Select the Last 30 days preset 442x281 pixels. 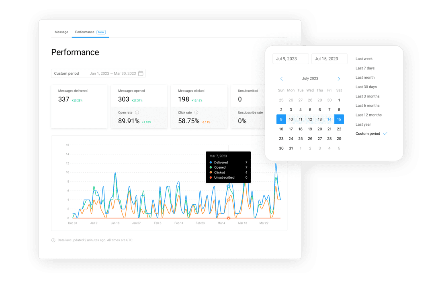click(x=366, y=87)
